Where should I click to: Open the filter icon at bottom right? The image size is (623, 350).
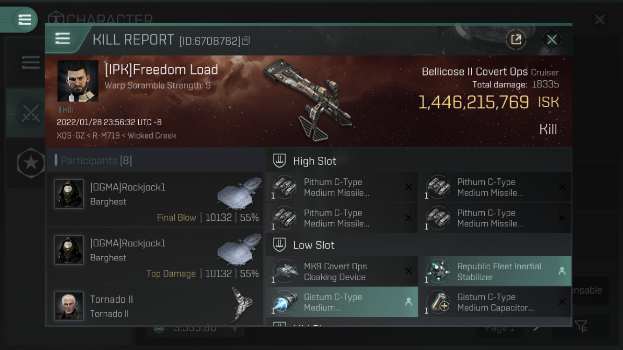coord(581,326)
